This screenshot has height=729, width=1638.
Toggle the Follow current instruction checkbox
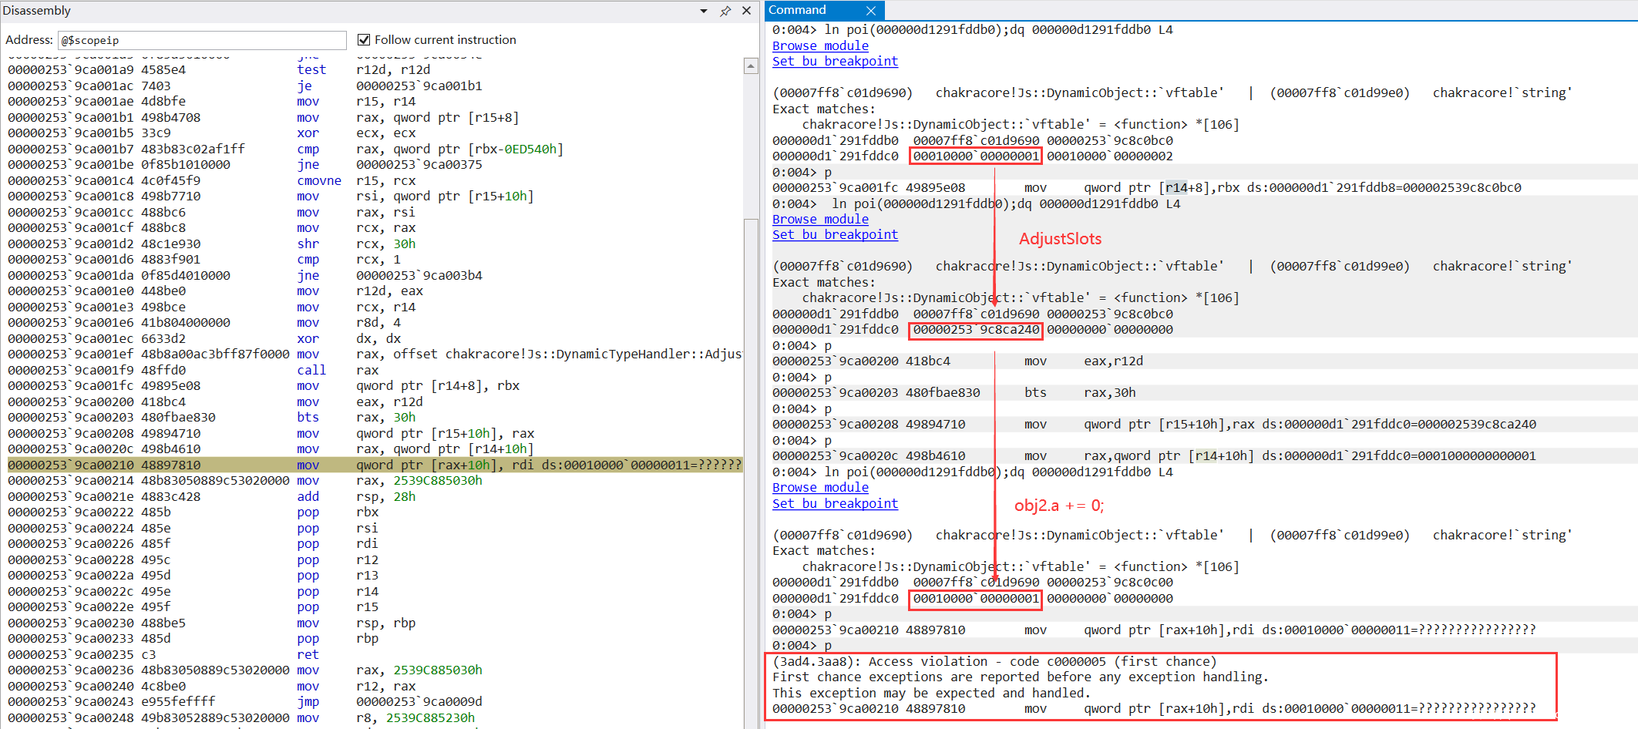(x=364, y=40)
